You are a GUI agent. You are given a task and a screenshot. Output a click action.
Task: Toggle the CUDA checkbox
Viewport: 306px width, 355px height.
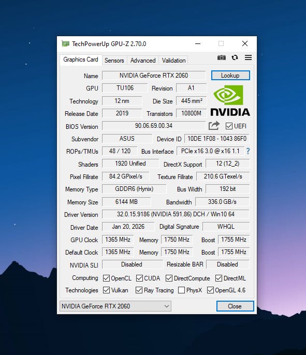139,278
